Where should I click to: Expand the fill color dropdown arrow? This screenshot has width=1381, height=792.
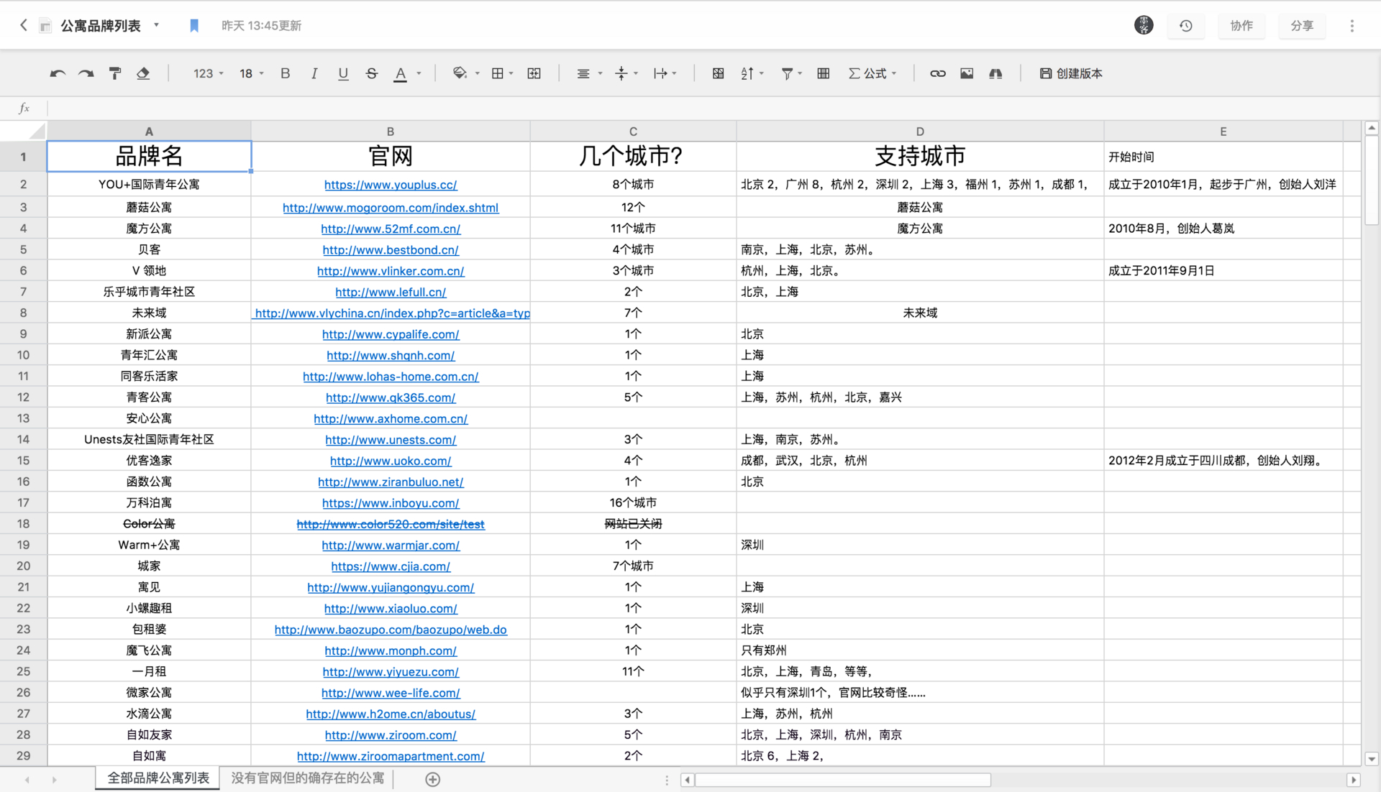[477, 73]
